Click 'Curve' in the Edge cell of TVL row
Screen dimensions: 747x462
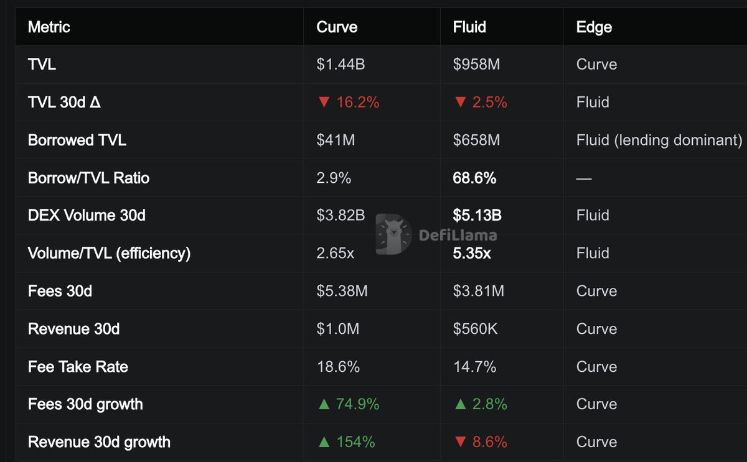point(596,65)
